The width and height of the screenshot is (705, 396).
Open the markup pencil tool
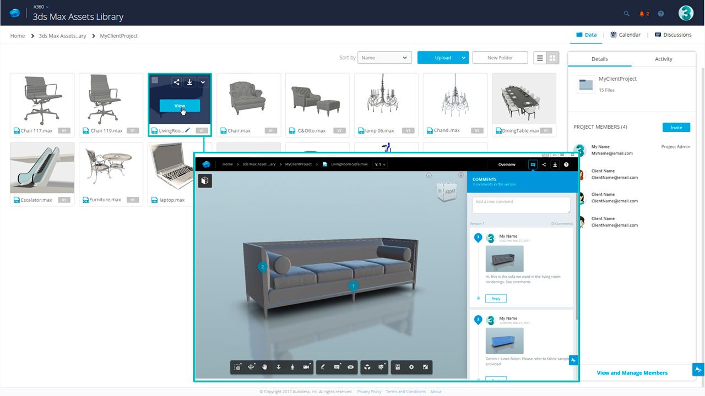[323, 367]
